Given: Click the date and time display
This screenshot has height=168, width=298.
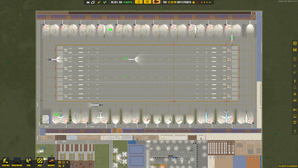Looking at the screenshot, I should [x=177, y=2].
